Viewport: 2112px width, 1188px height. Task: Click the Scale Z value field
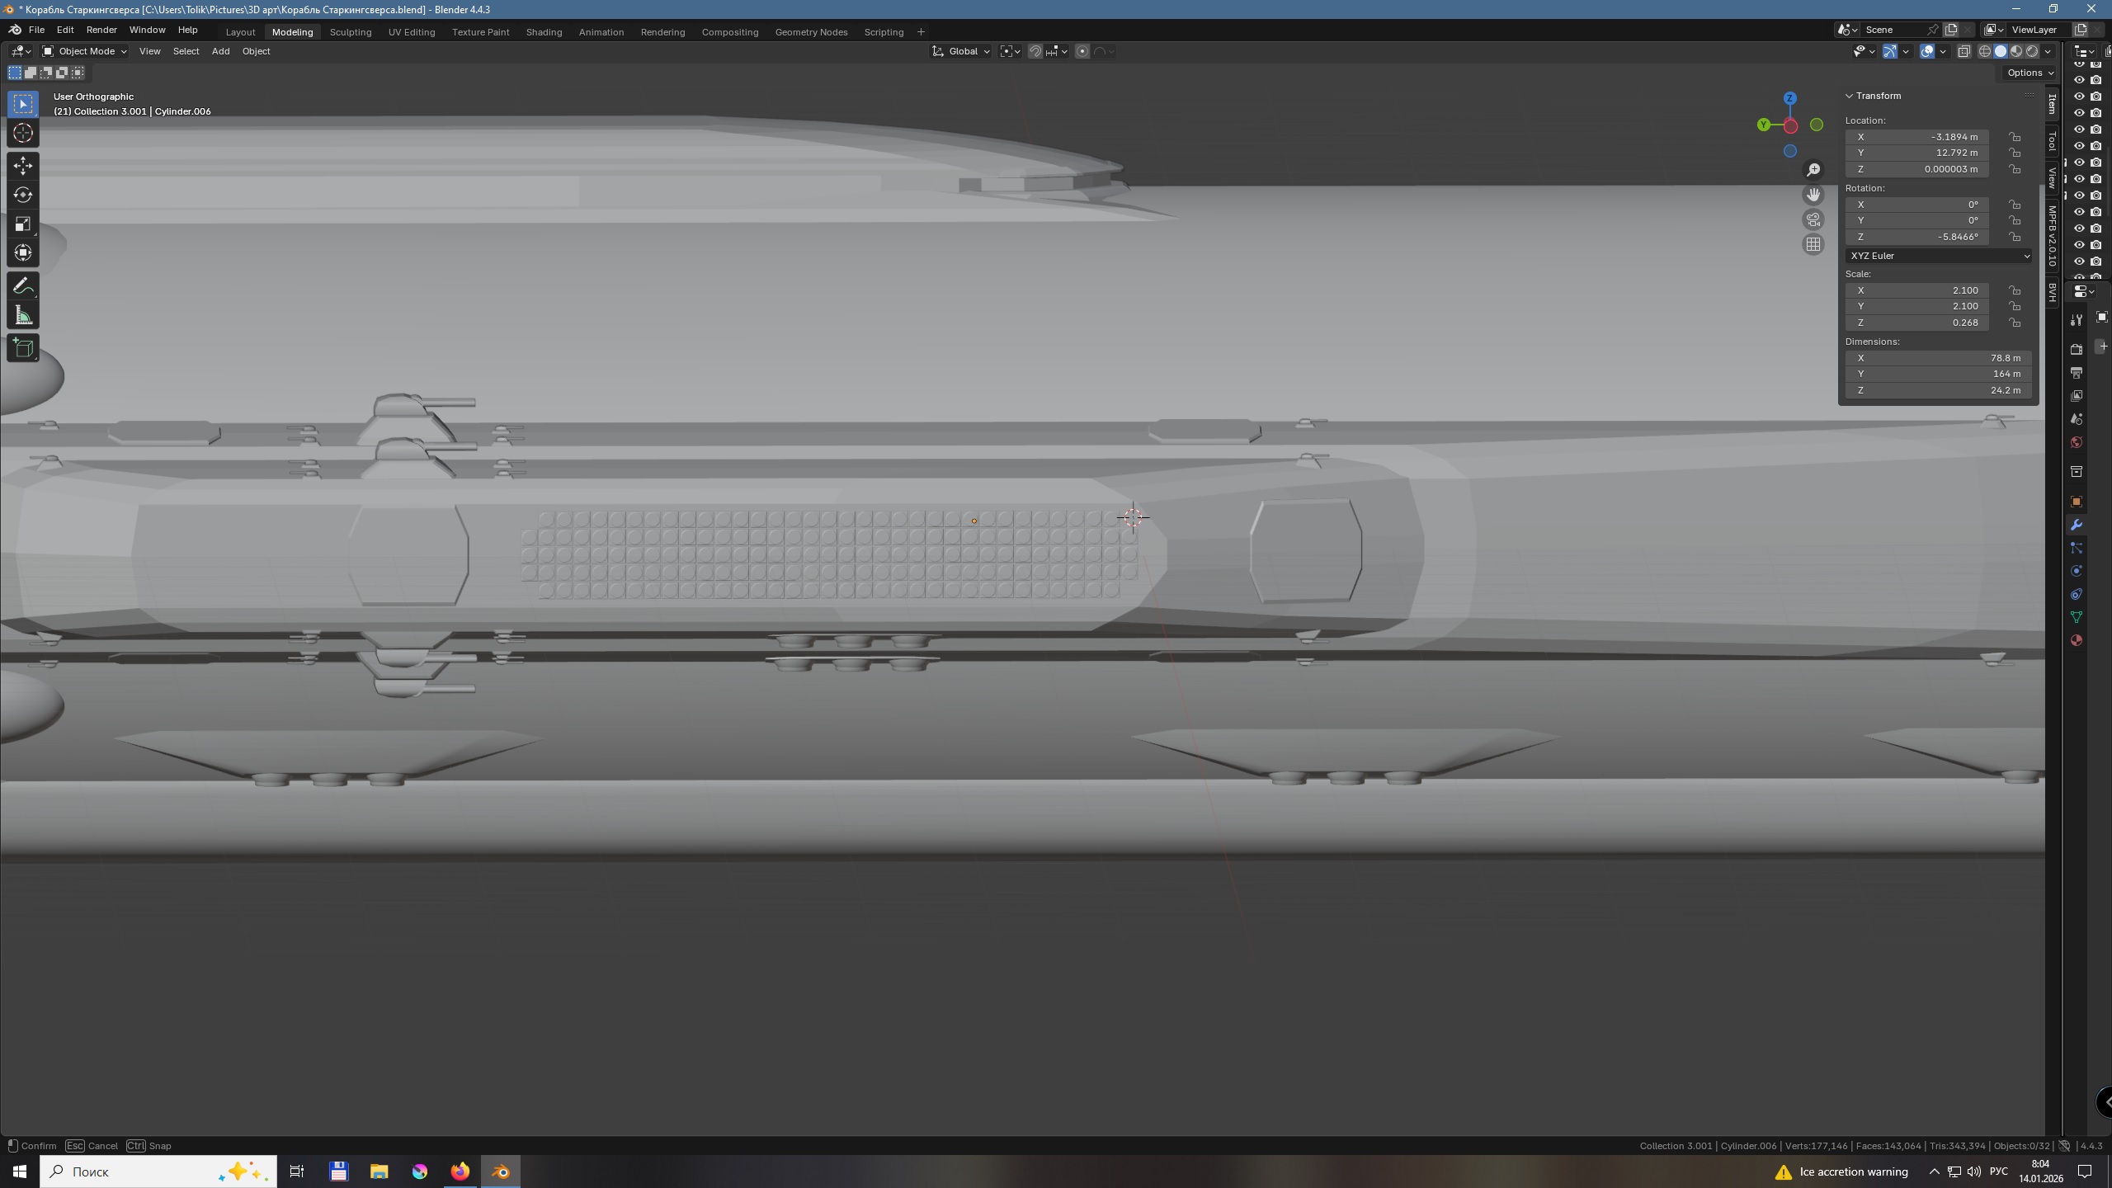tap(1916, 323)
